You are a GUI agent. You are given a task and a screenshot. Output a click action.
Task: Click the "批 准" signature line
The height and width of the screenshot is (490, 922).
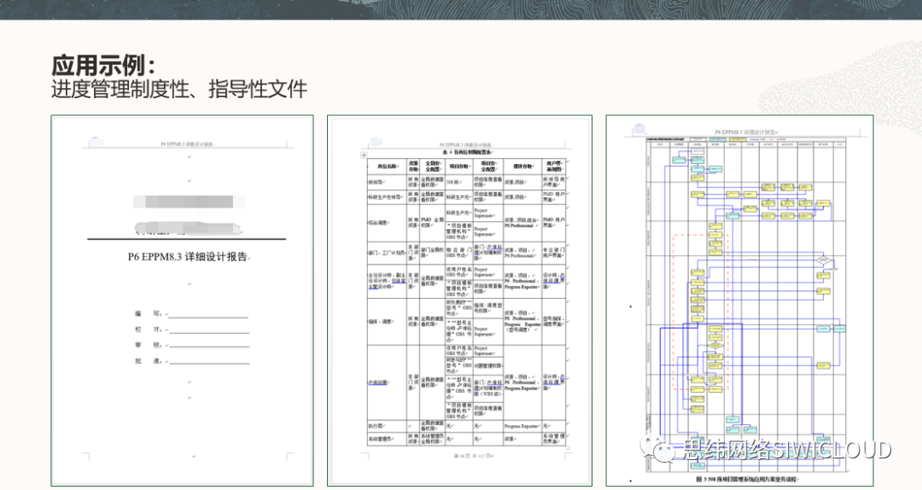pyautogui.click(x=208, y=362)
